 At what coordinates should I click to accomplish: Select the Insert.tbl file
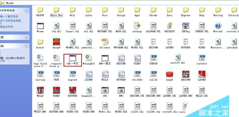click(x=73, y=26)
